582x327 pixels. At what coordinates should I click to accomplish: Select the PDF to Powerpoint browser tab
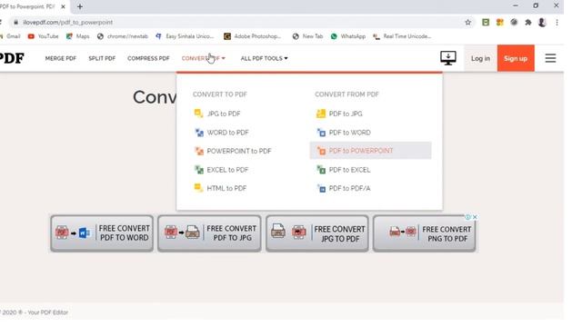32,6
